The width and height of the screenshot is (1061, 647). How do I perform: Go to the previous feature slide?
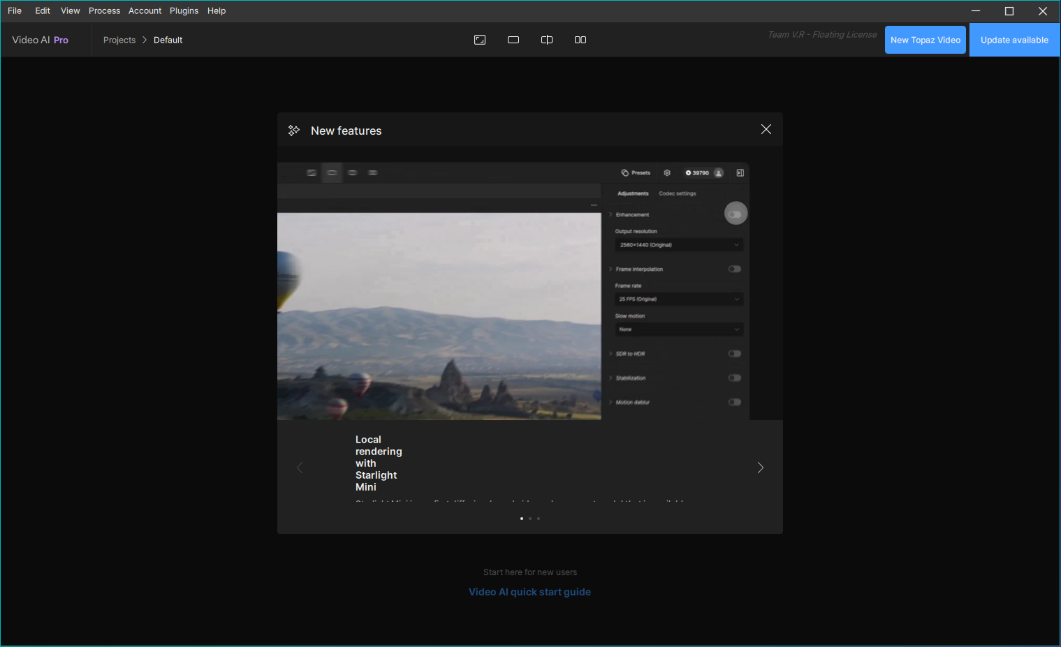tap(300, 468)
